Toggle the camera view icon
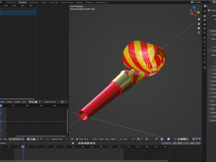Viewport: 216px width, 162px height. 199,28
